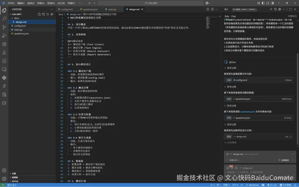
Task: Maximize the Comate chat panel
Action: pos(290,9)
